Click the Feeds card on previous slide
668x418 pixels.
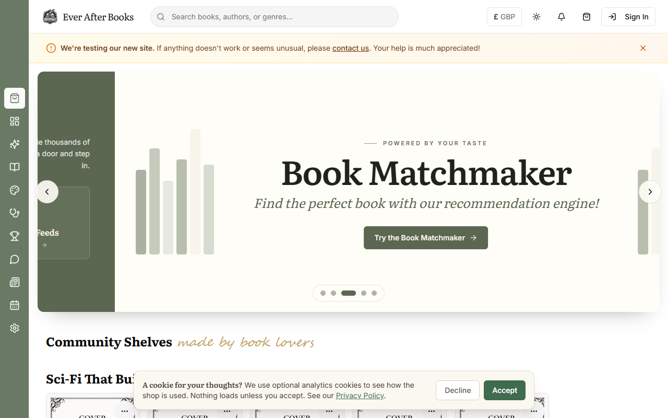(x=64, y=223)
